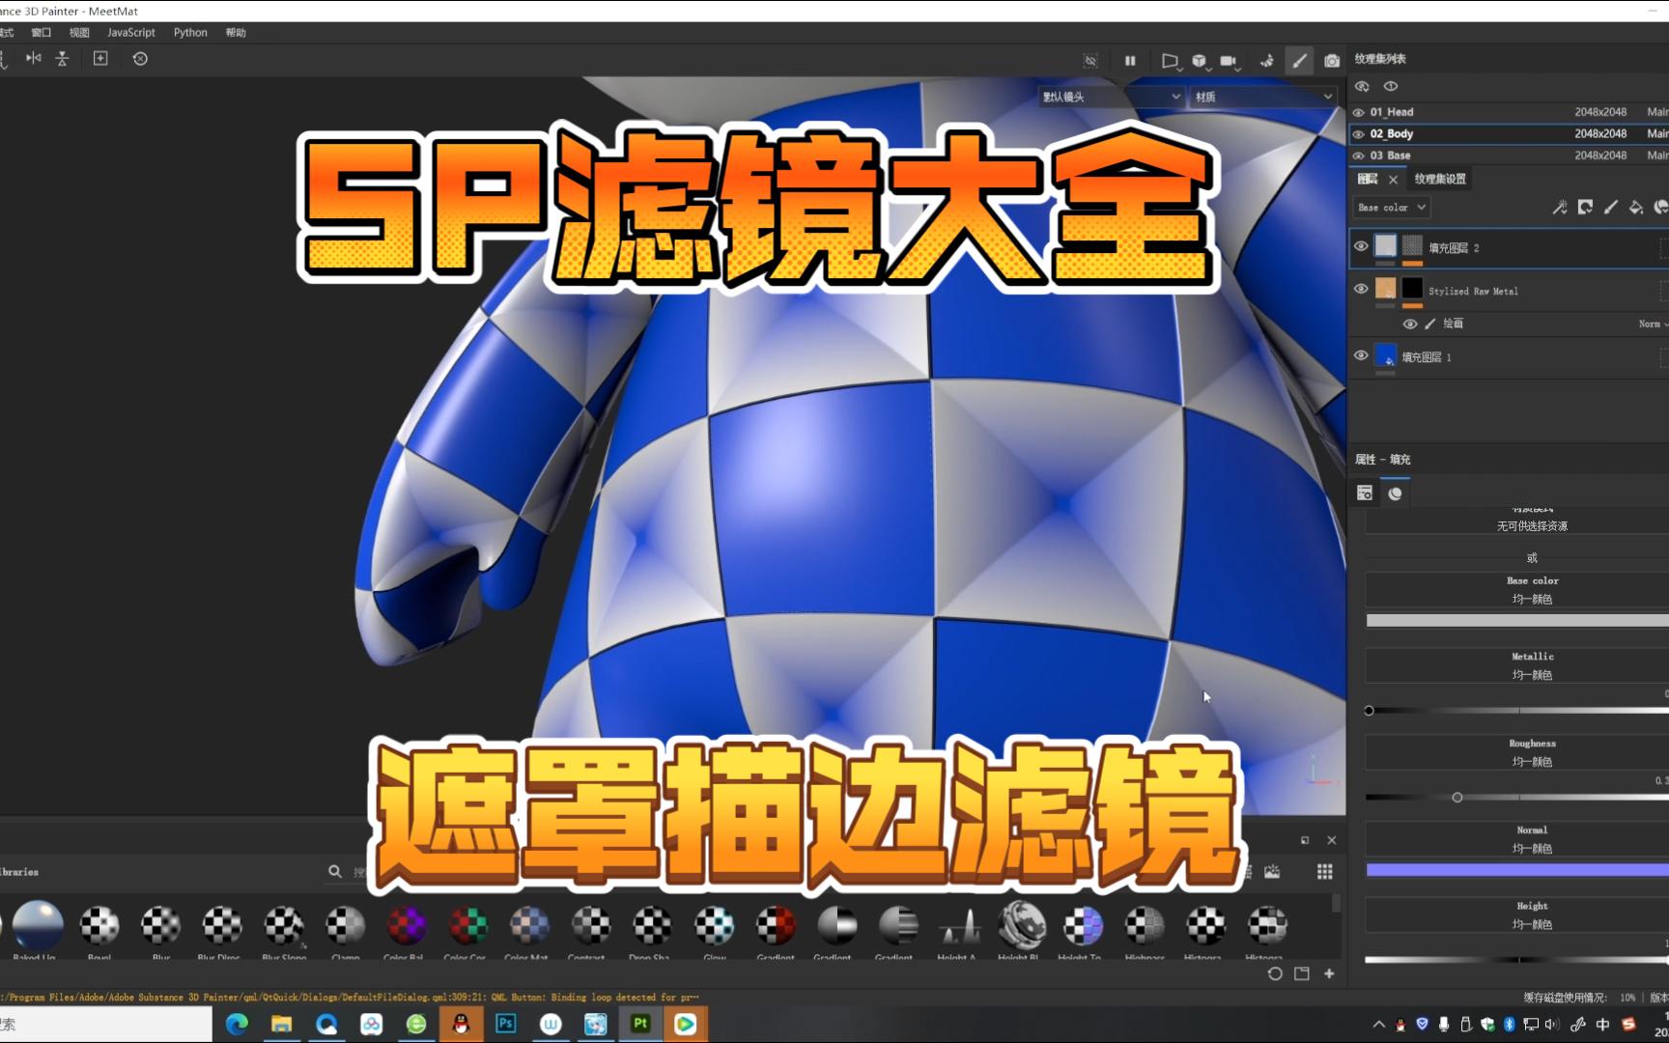
Task: Click the vertical alignment symmetry icon
Action: coord(63,59)
